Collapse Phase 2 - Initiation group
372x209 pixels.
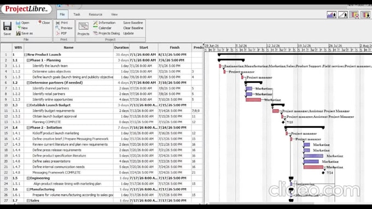tap(28, 128)
